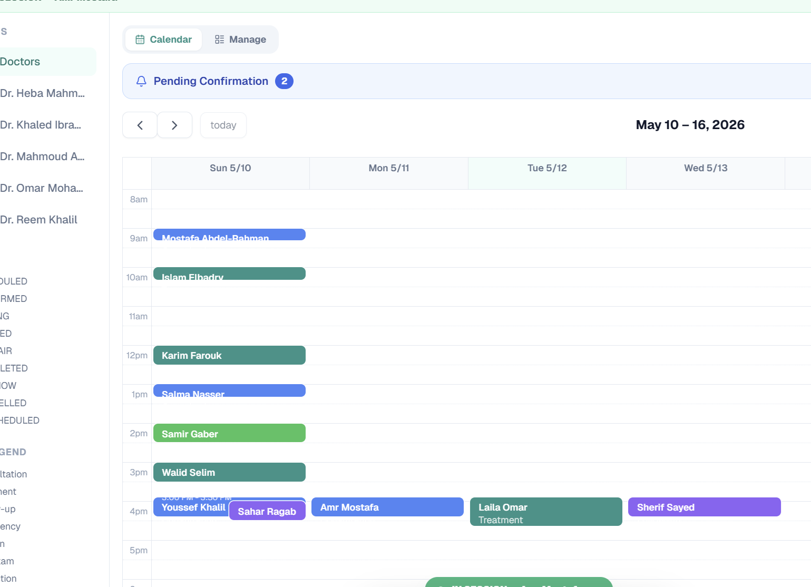This screenshot has width=811, height=587.
Task: Go to previous week arrow
Action: [x=140, y=125]
